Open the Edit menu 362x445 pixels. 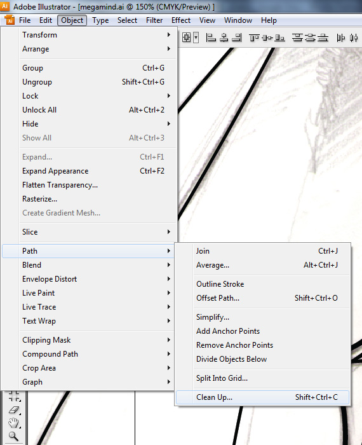click(x=46, y=20)
